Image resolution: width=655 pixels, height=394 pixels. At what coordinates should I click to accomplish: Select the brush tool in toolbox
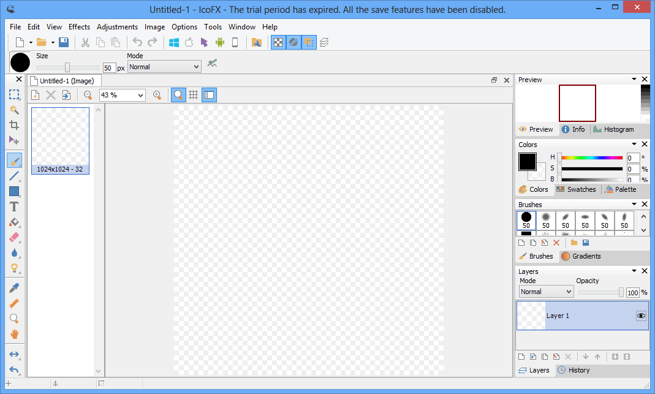click(14, 161)
